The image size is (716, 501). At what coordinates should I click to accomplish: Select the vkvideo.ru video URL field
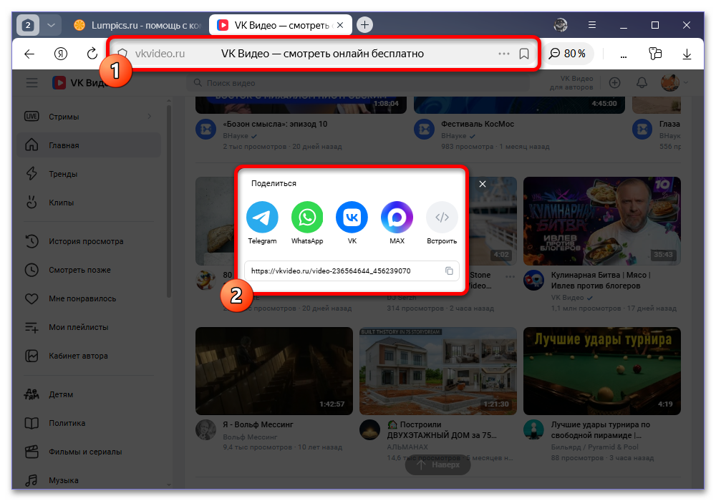pos(352,271)
